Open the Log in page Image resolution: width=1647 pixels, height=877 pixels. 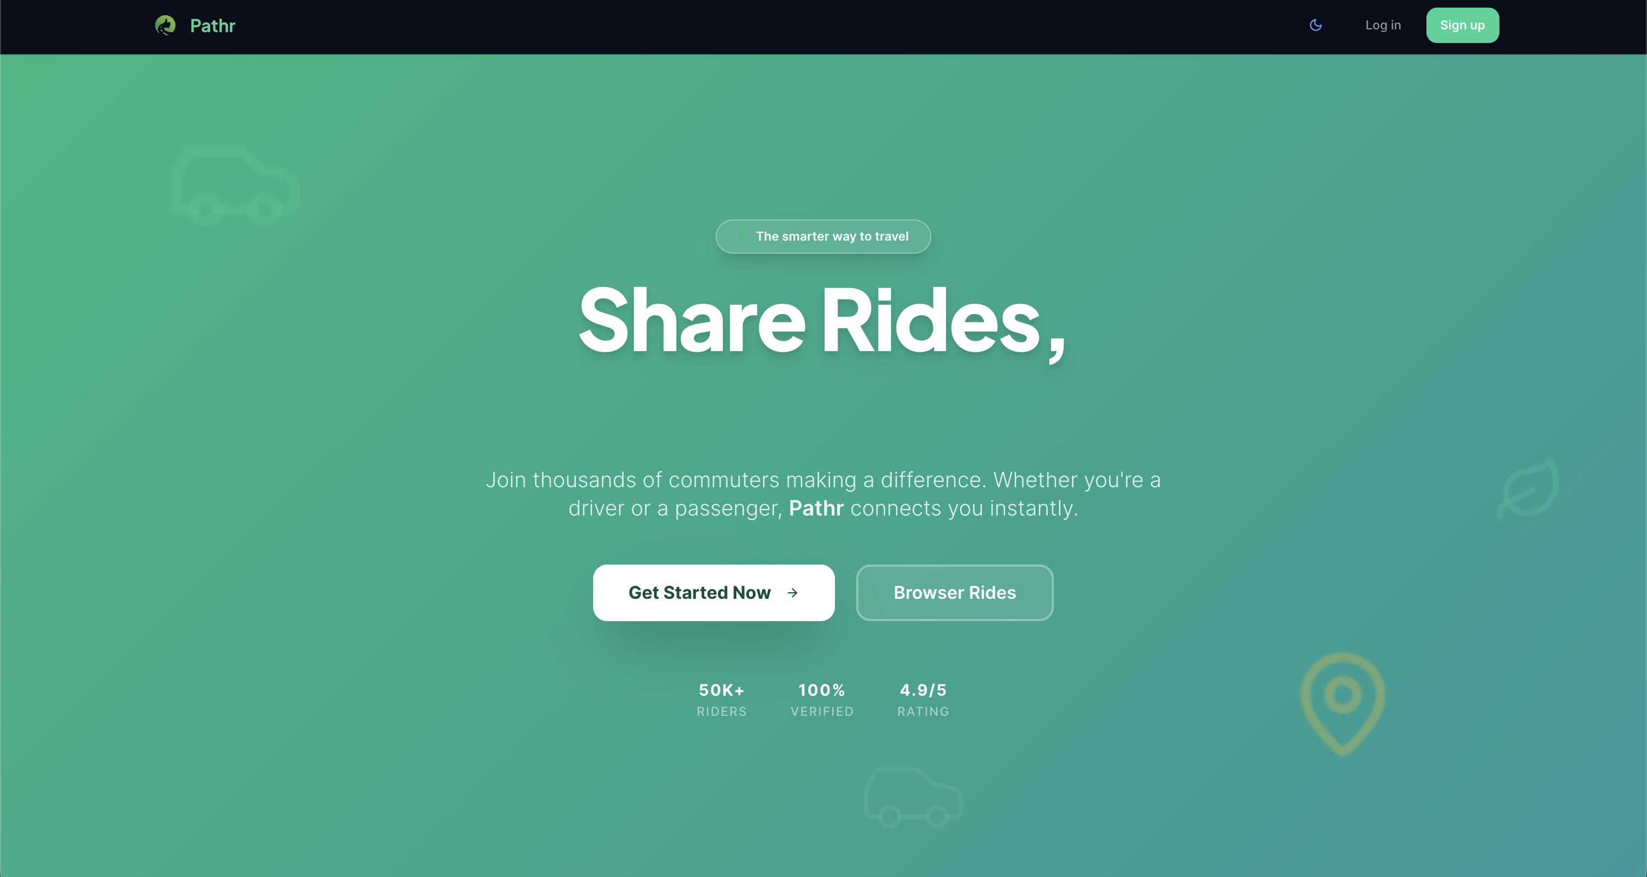point(1383,26)
